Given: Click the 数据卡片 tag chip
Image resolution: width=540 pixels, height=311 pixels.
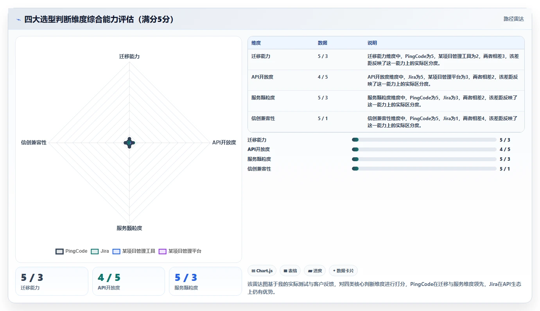Looking at the screenshot, I should click(343, 271).
